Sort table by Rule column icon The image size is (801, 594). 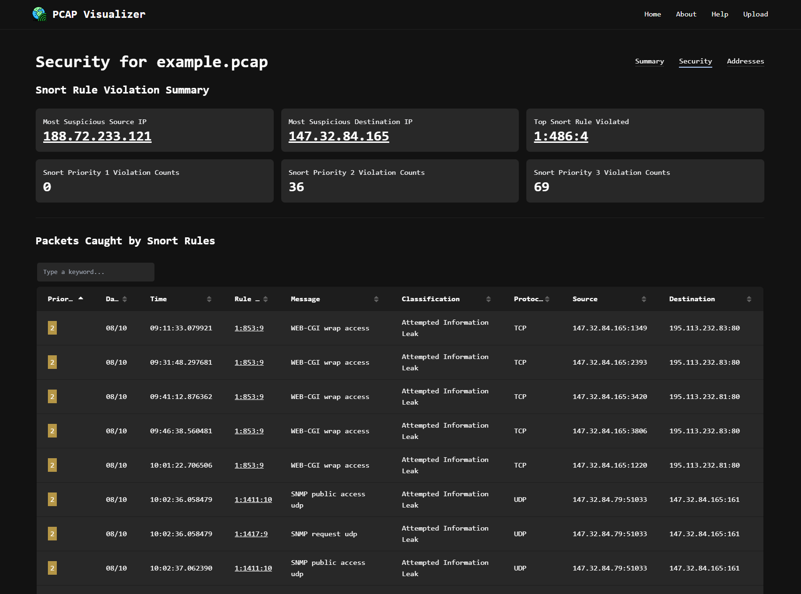point(265,299)
